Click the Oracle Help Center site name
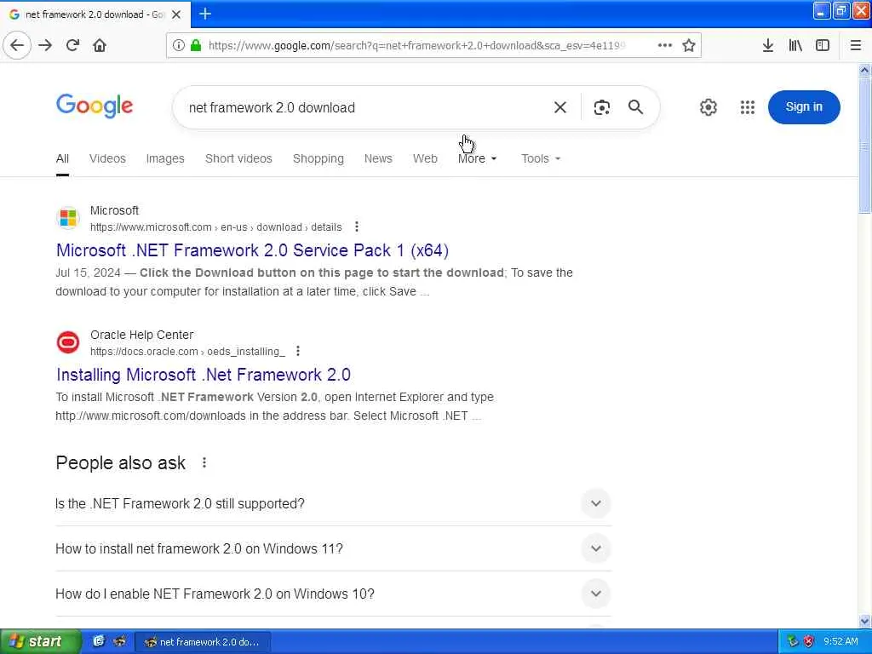 142,335
